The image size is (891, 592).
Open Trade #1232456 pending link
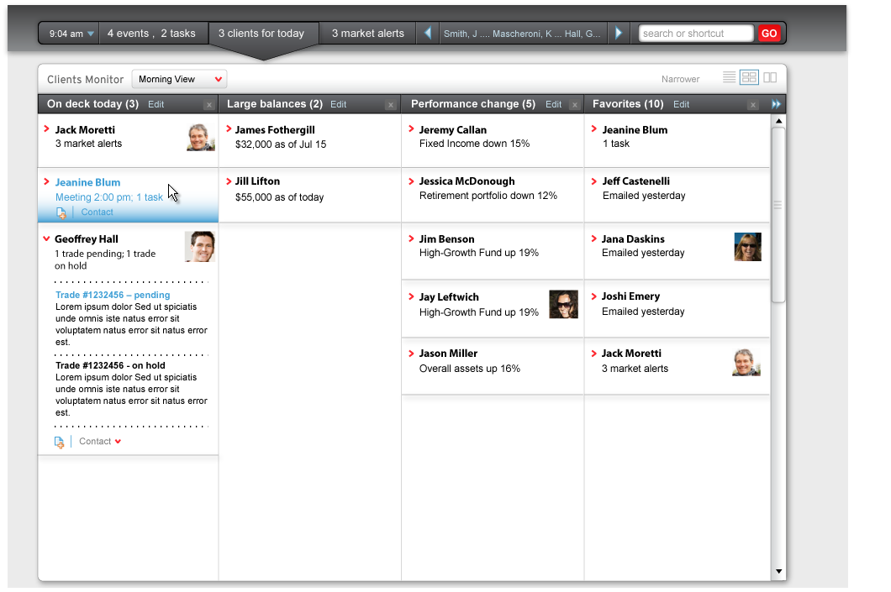pos(112,295)
